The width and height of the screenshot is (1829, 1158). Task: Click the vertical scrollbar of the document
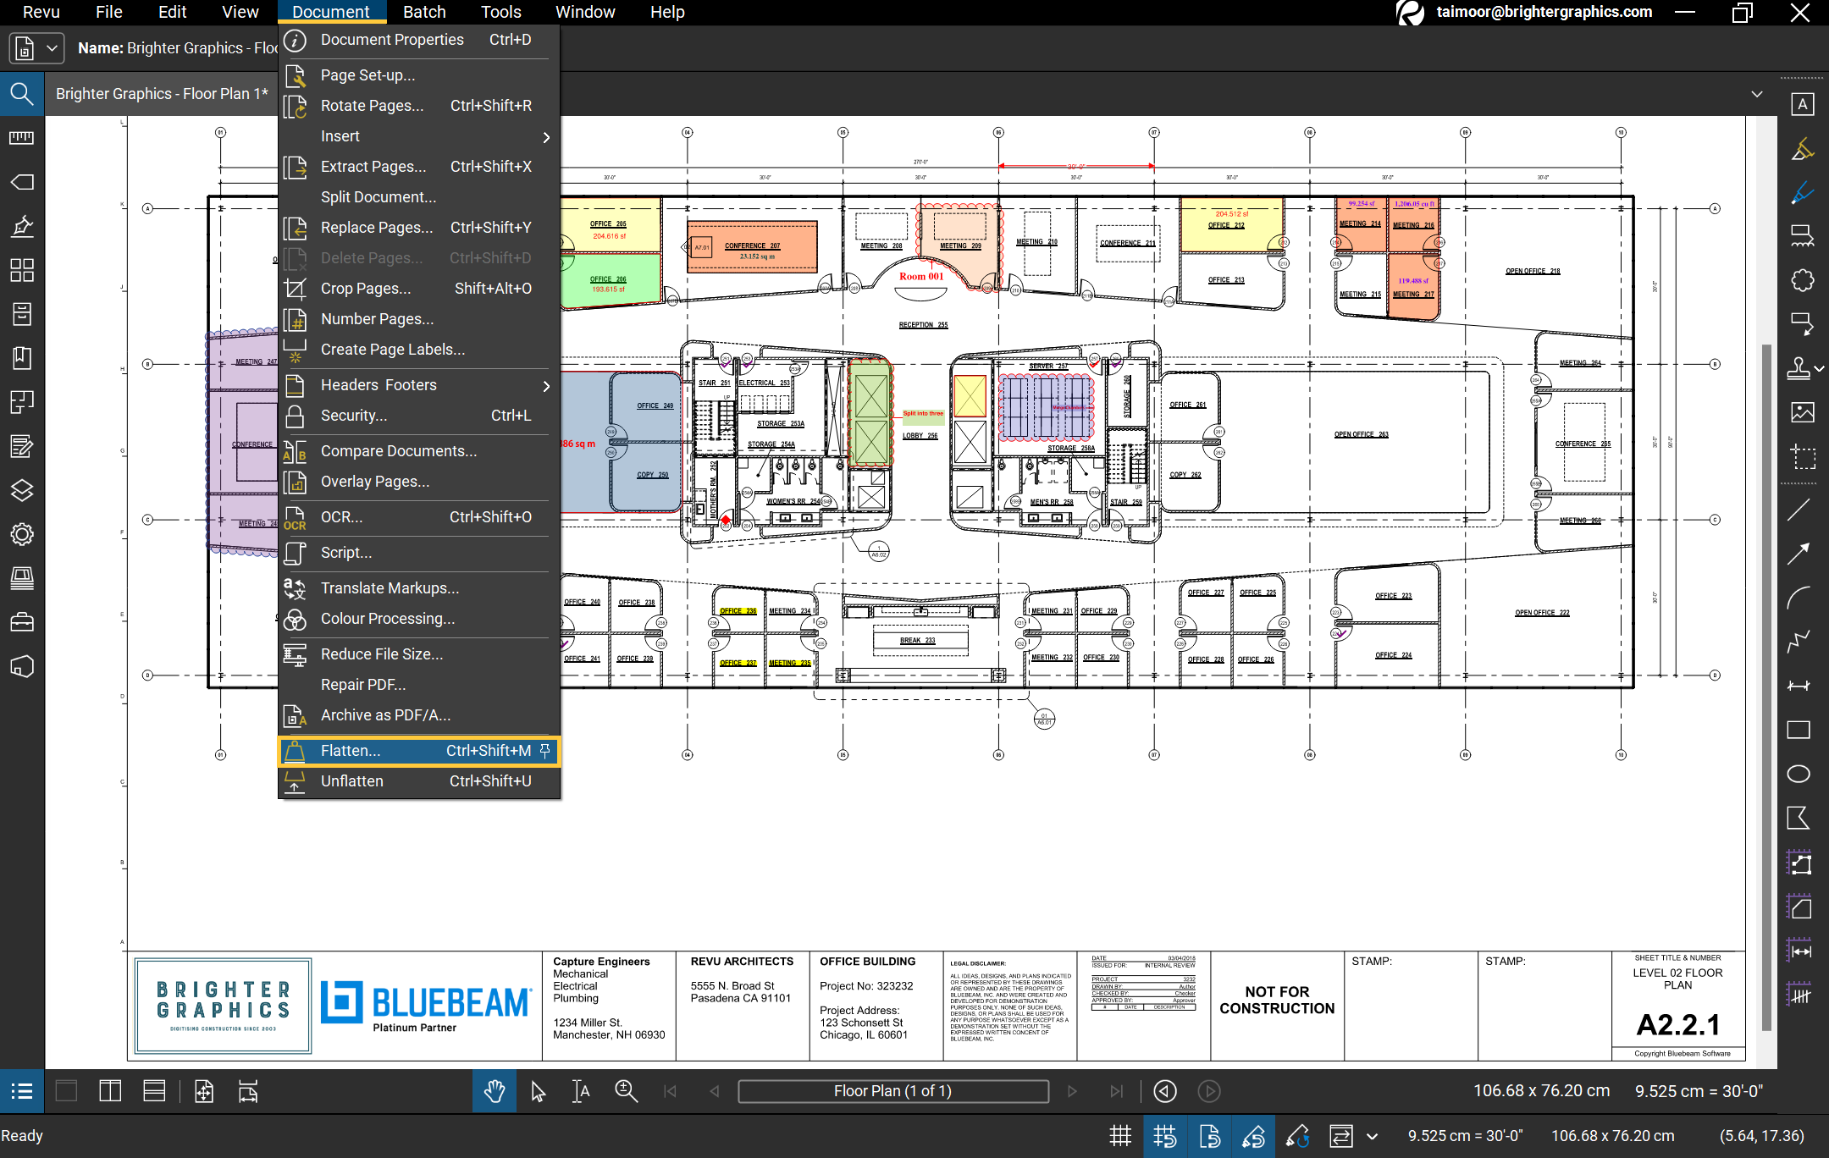coord(1766,686)
